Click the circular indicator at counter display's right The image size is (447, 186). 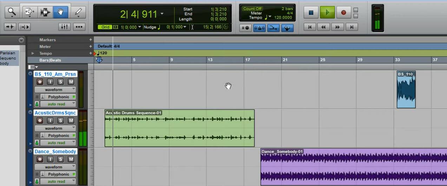coord(225,27)
